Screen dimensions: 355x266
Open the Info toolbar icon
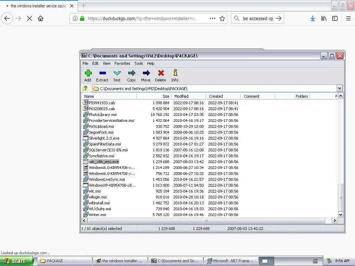(x=175, y=72)
